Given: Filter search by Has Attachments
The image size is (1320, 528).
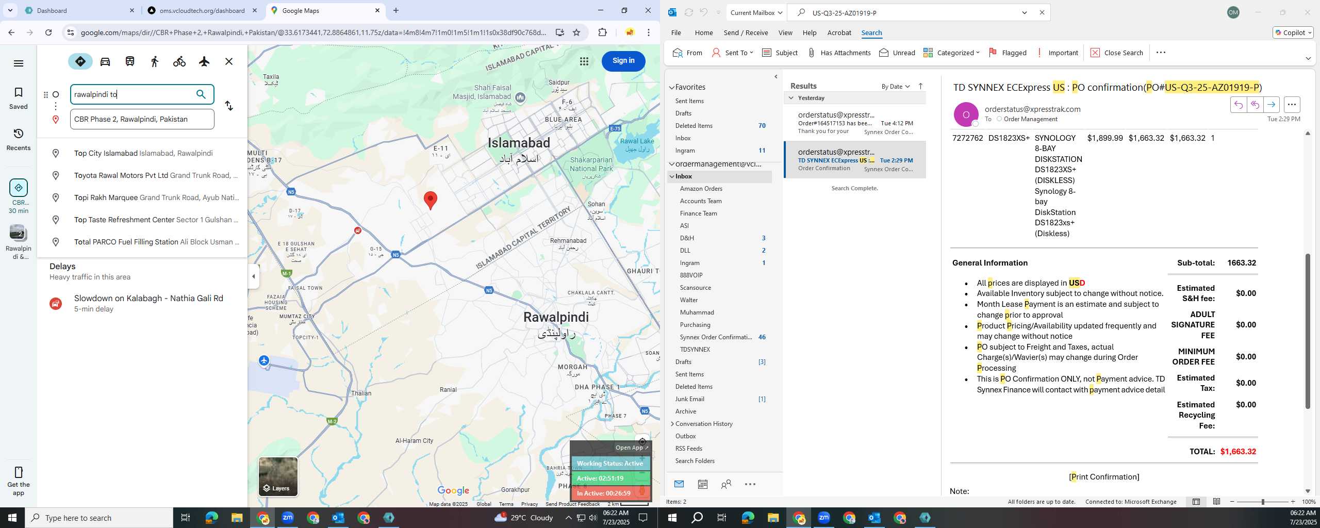Looking at the screenshot, I should click(839, 53).
